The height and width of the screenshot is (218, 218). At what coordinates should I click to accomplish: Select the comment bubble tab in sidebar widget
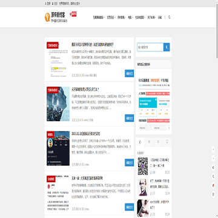pyautogui.click(x=167, y=142)
